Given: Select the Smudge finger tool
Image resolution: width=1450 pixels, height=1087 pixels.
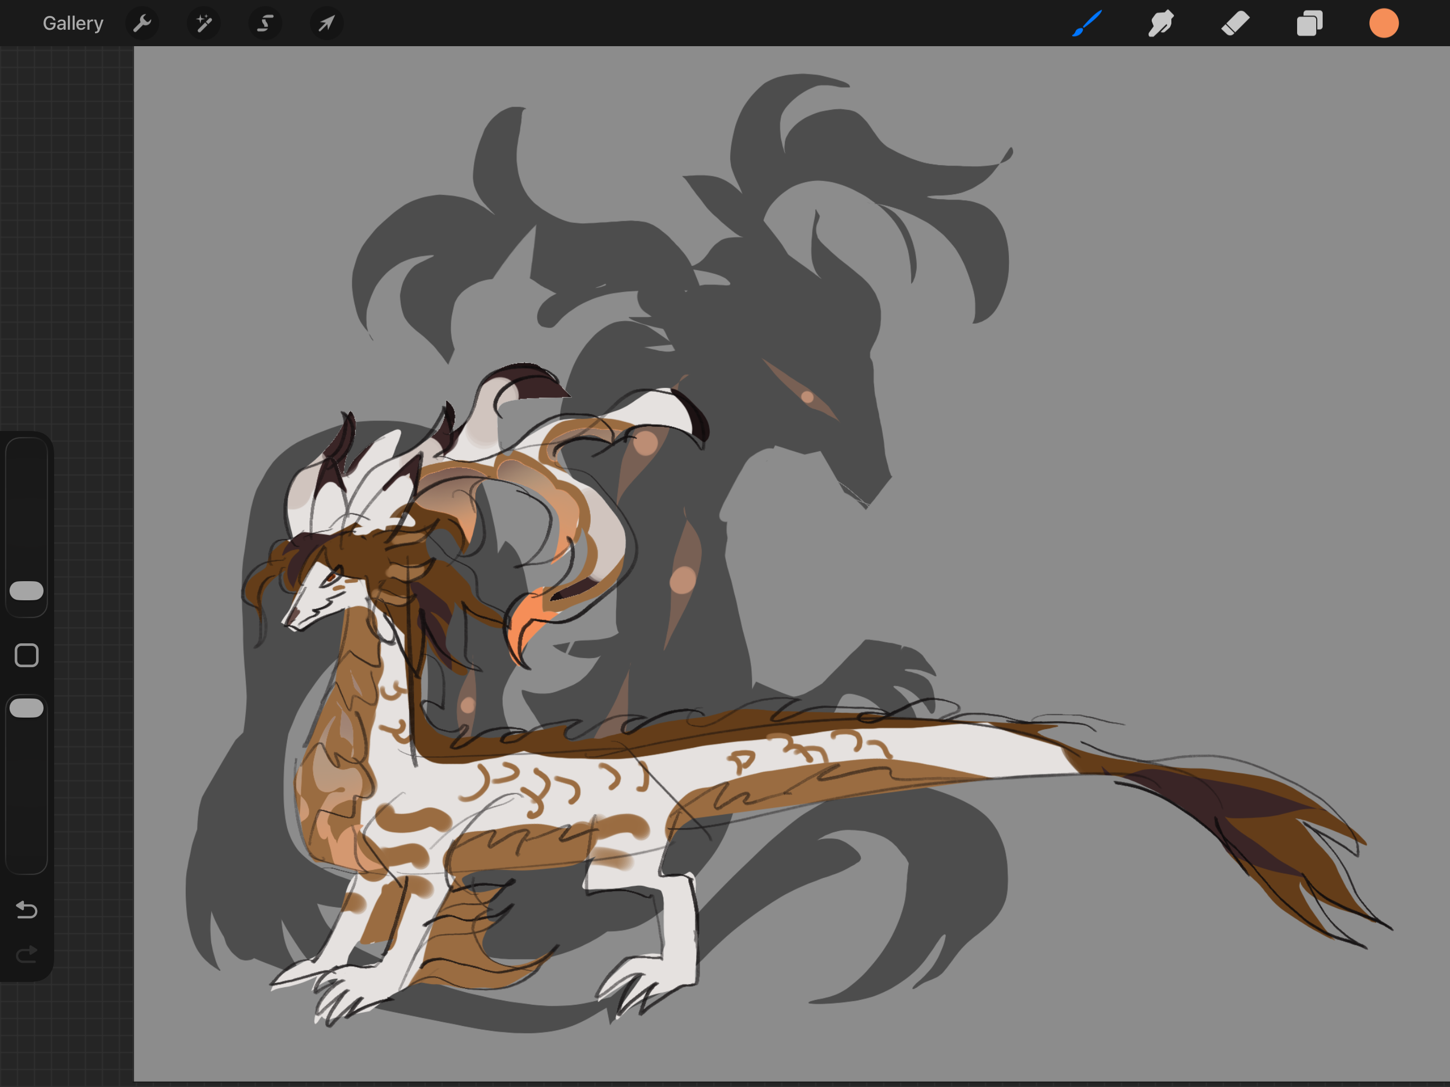Looking at the screenshot, I should tap(1160, 23).
